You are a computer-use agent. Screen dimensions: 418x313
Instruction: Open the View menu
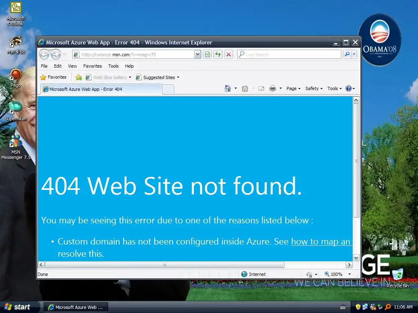[x=72, y=66]
